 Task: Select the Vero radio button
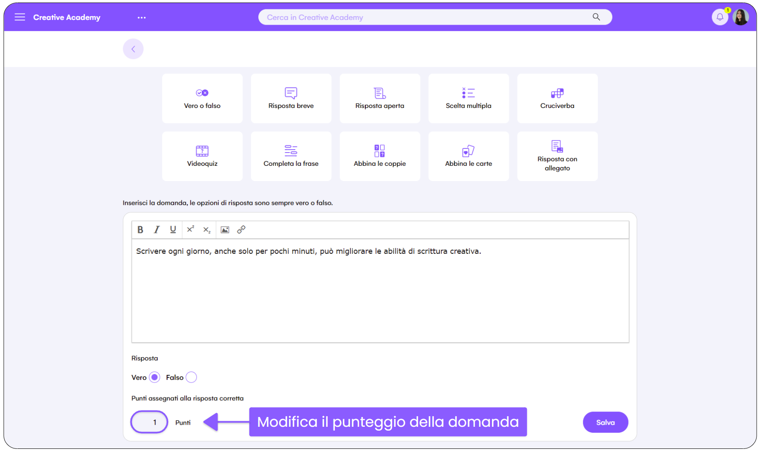155,377
